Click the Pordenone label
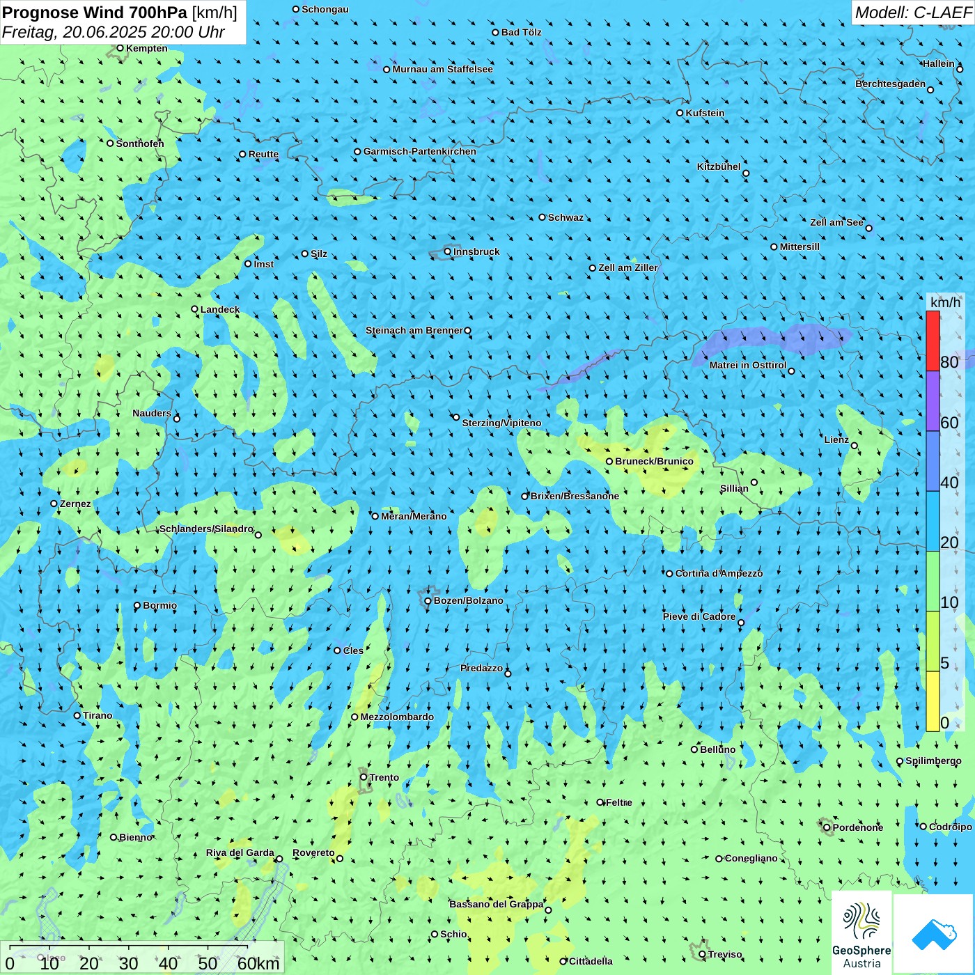The image size is (975, 975). pyautogui.click(x=858, y=827)
